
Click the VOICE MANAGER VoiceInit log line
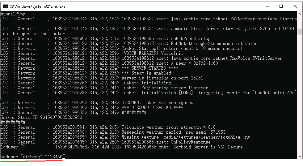point(92,53)
